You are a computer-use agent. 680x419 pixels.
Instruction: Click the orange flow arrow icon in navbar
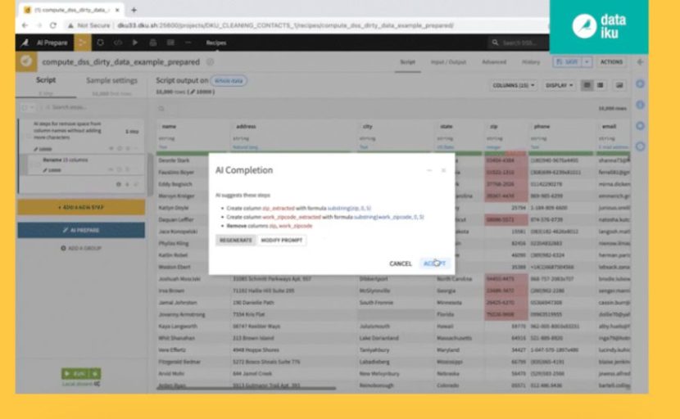(82, 43)
